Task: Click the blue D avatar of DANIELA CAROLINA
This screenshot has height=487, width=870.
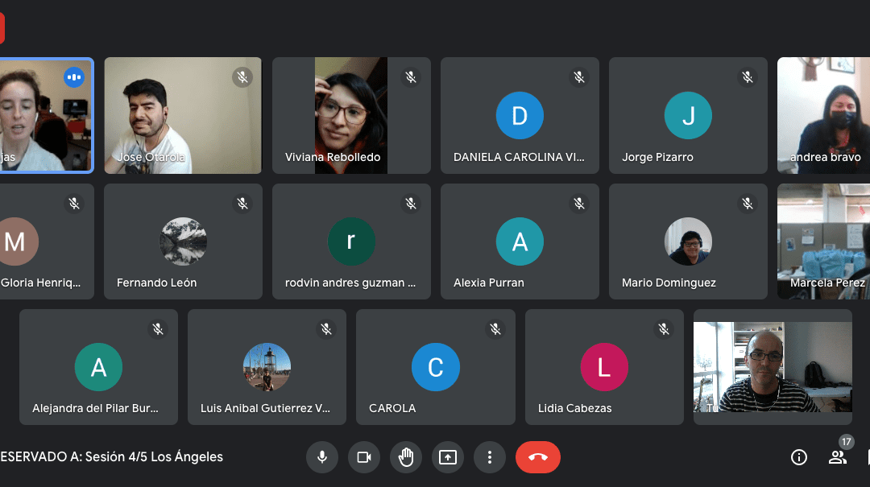Action: point(520,115)
